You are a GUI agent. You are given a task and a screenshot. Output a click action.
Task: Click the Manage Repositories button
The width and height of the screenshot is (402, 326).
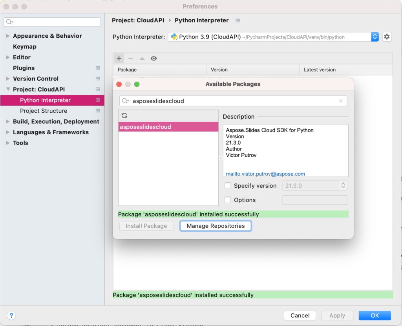(x=216, y=226)
